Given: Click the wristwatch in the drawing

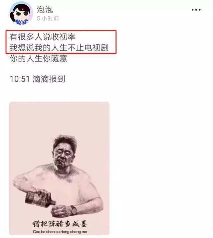Looking at the screenshot, I should point(74,210).
